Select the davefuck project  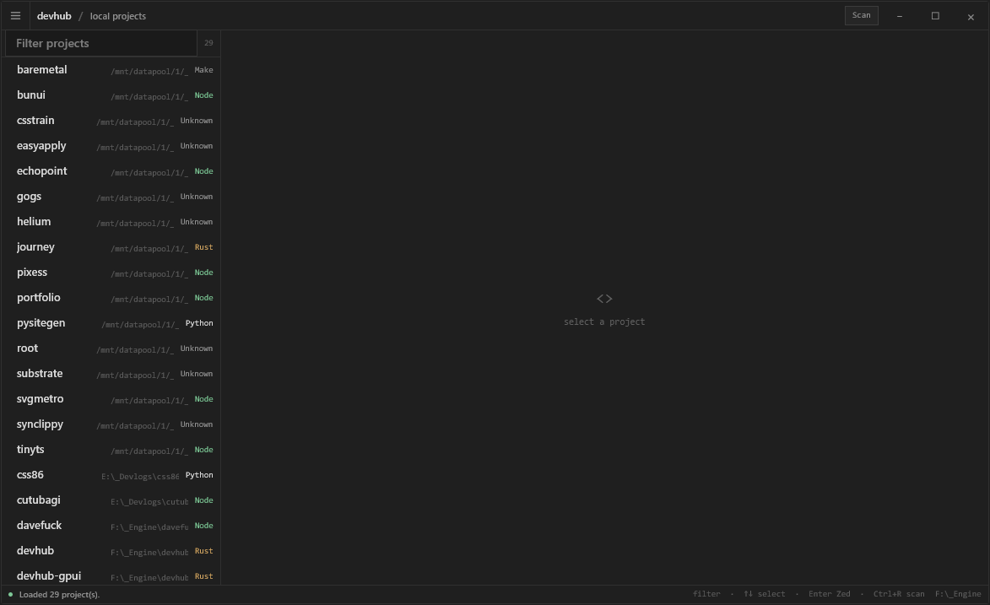(x=111, y=525)
